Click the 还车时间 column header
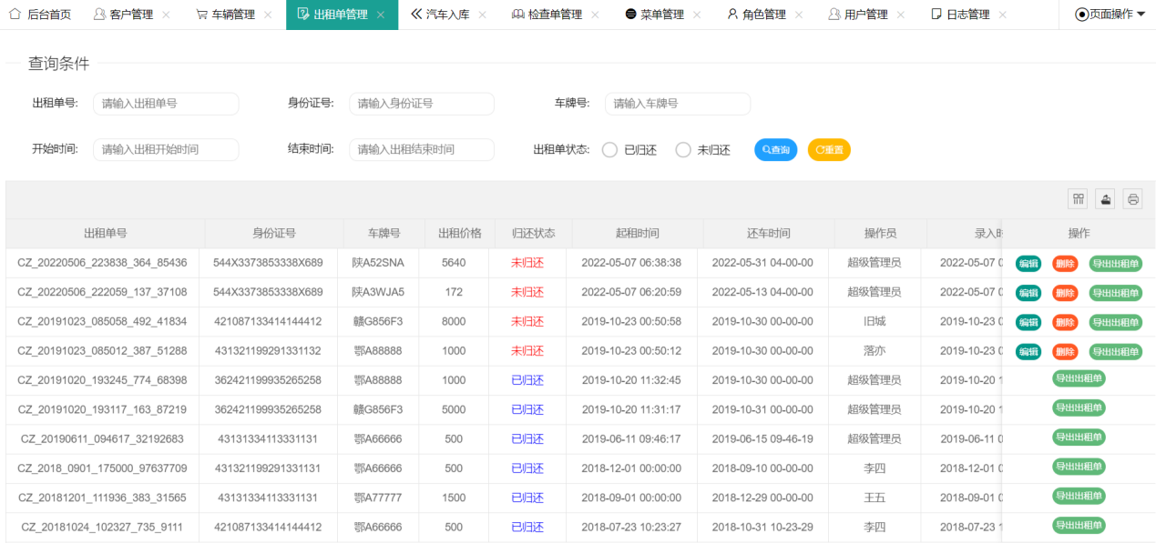This screenshot has width=1156, height=543. pos(769,234)
